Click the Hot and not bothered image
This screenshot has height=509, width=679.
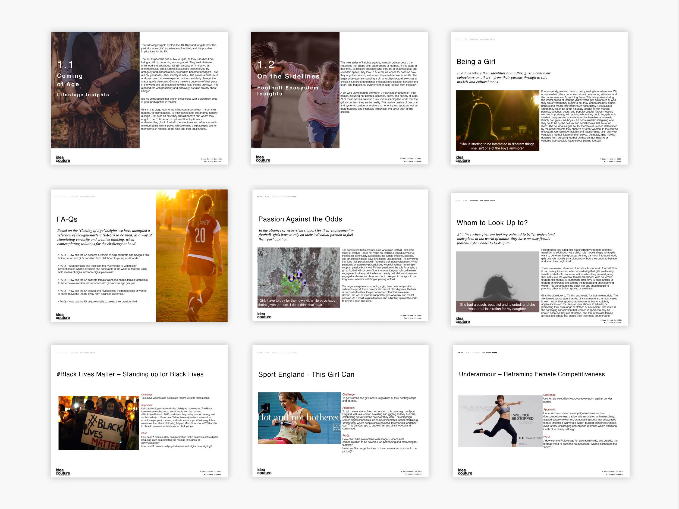(x=299, y=418)
